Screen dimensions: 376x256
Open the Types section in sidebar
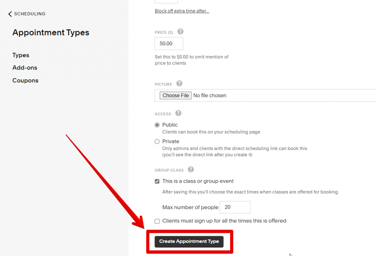[21, 55]
